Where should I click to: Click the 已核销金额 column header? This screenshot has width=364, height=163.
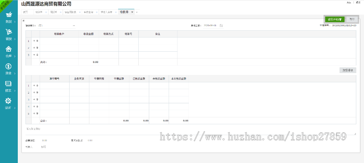pos(139,79)
